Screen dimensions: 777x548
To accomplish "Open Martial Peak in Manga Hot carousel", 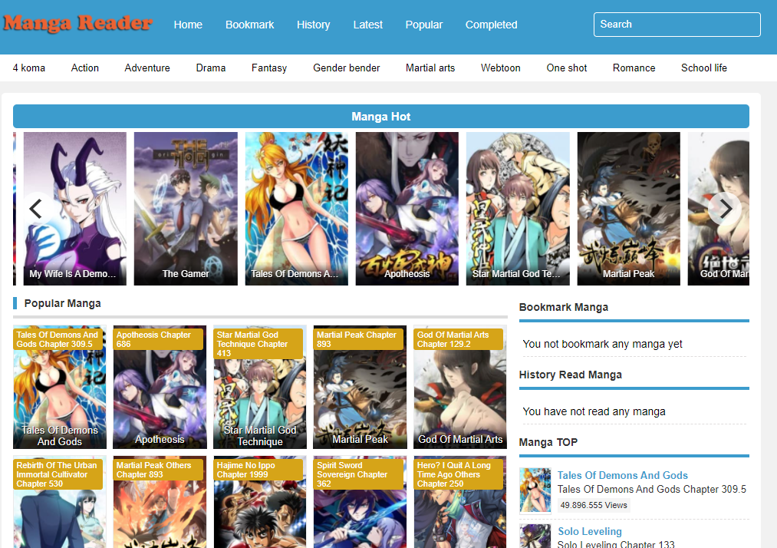I will click(628, 209).
